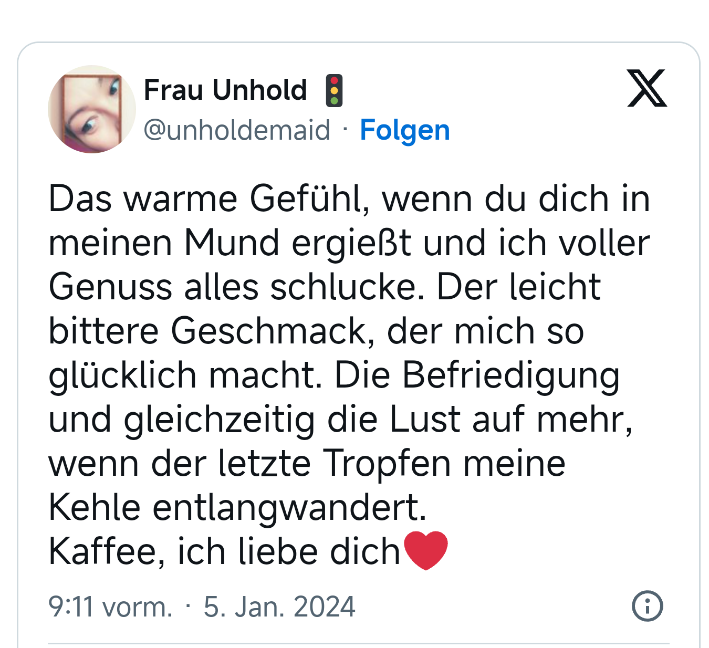Viewport: 709px width, 648px height.
Task: Click the 9:11 vorm. timestamp
Action: point(110,607)
